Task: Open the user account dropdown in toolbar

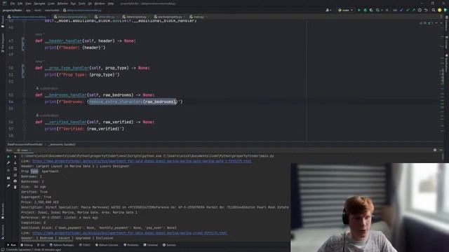Action: (328, 10)
